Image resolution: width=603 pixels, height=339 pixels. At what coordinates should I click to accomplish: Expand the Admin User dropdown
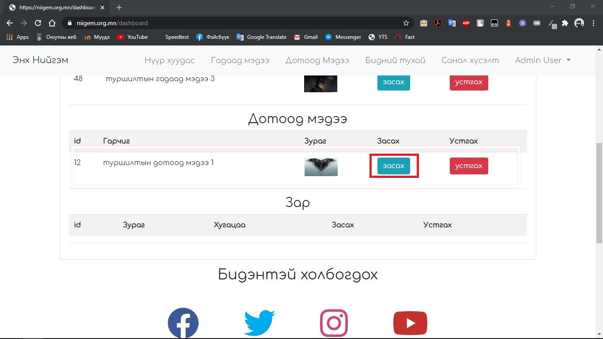[543, 60]
